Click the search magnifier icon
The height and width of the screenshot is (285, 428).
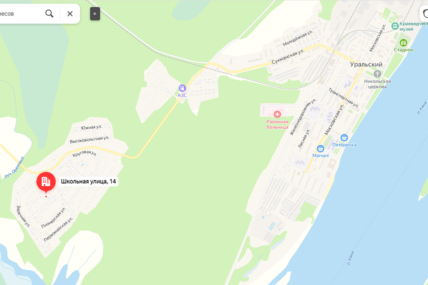pos(49,13)
